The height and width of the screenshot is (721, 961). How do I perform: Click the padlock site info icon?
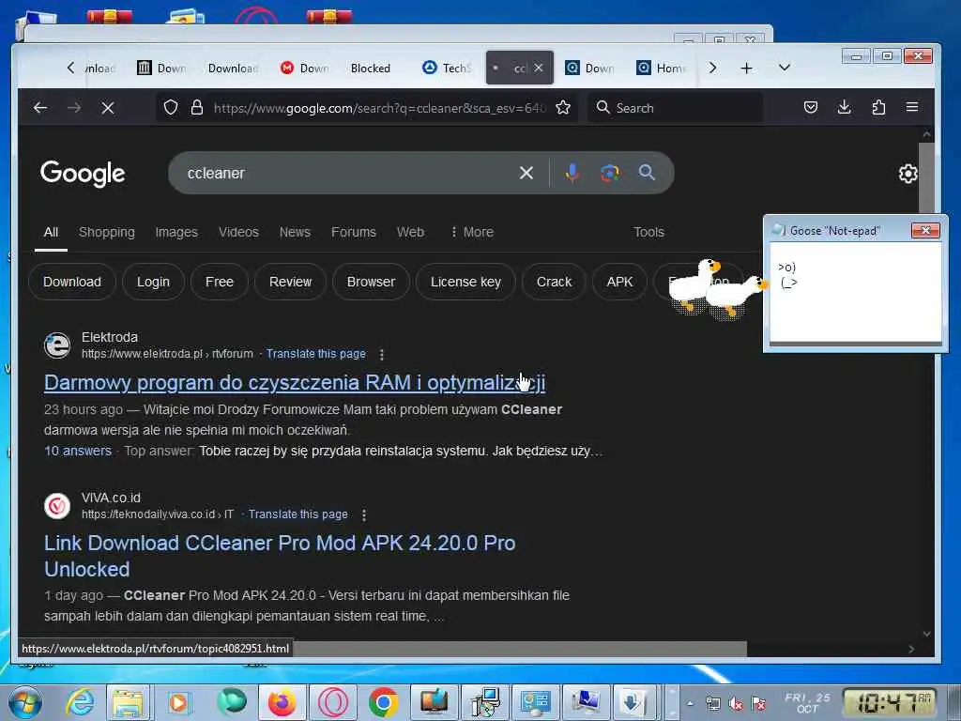(x=197, y=108)
